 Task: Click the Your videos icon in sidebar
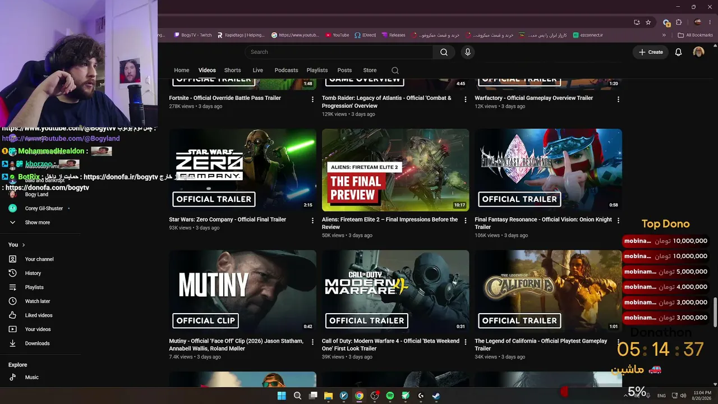12,329
